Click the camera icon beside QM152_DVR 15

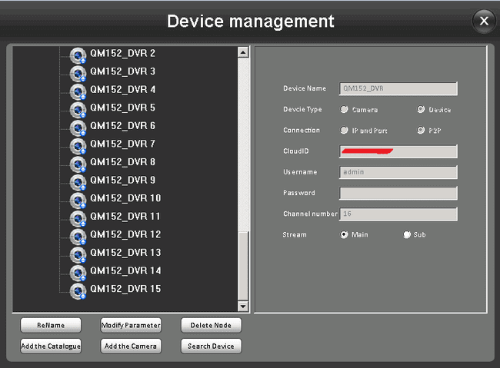tap(78, 290)
